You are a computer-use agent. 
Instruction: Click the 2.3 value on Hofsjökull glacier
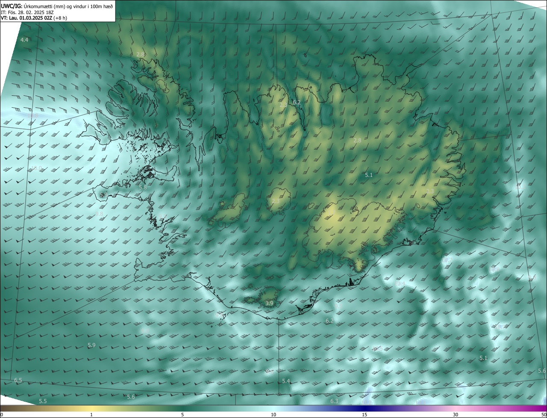pyautogui.click(x=276, y=201)
